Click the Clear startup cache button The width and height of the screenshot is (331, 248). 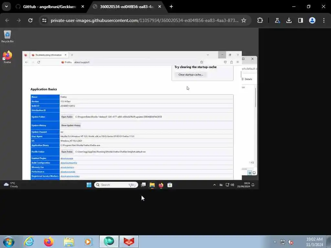click(x=191, y=75)
